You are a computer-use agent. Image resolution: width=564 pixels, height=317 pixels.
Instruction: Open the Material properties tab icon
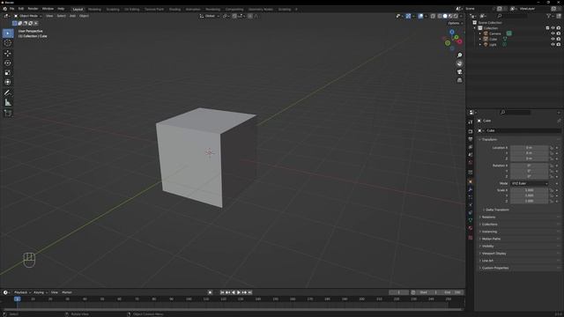tap(471, 228)
